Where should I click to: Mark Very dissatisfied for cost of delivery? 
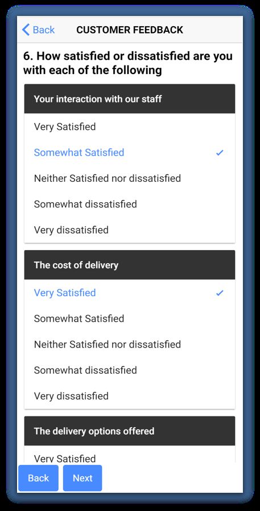pyautogui.click(x=130, y=396)
